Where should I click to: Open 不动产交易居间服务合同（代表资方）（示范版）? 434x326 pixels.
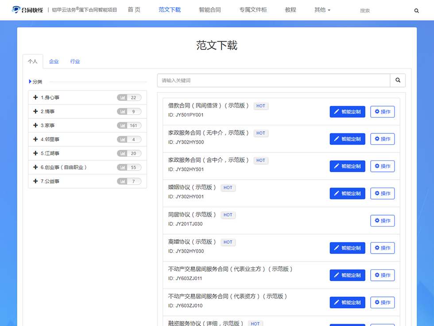pos(228,296)
